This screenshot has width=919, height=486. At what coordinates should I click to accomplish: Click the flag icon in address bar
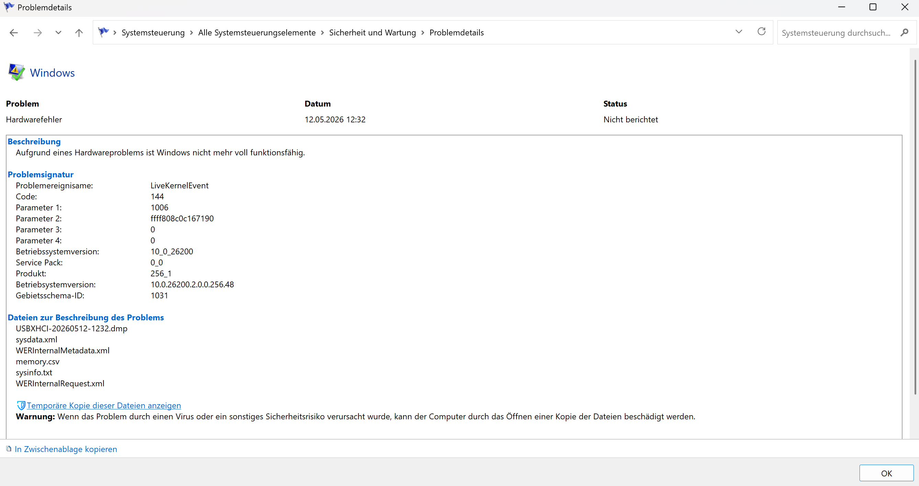(x=103, y=32)
